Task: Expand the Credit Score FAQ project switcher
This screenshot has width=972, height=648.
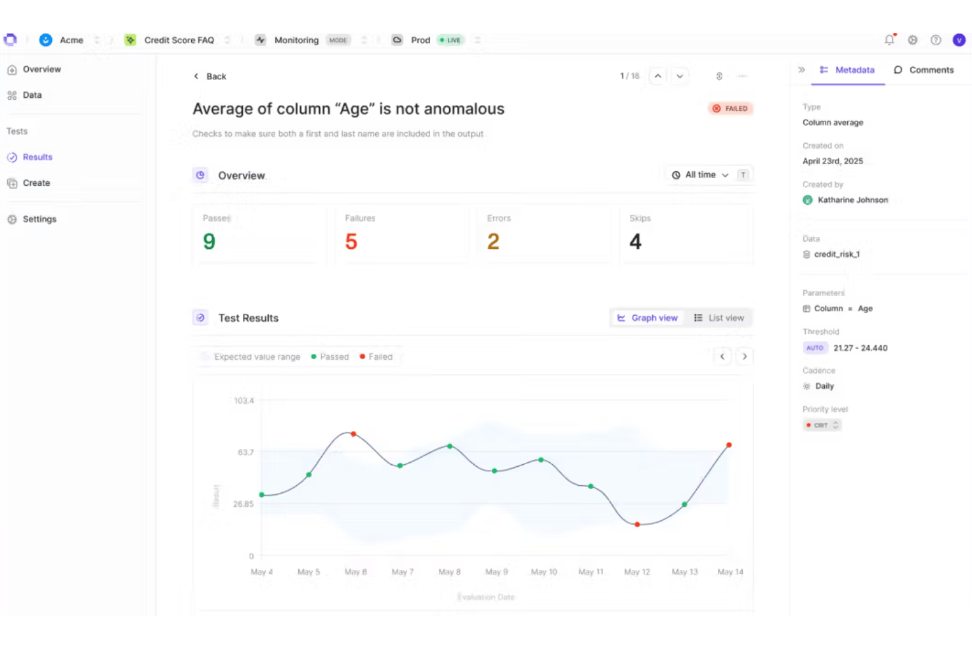Action: click(227, 40)
